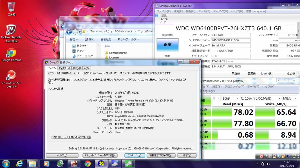Toggle the IME kanji 般 conversion mode
The width and height of the screenshot is (300, 168).
pos(270,157)
